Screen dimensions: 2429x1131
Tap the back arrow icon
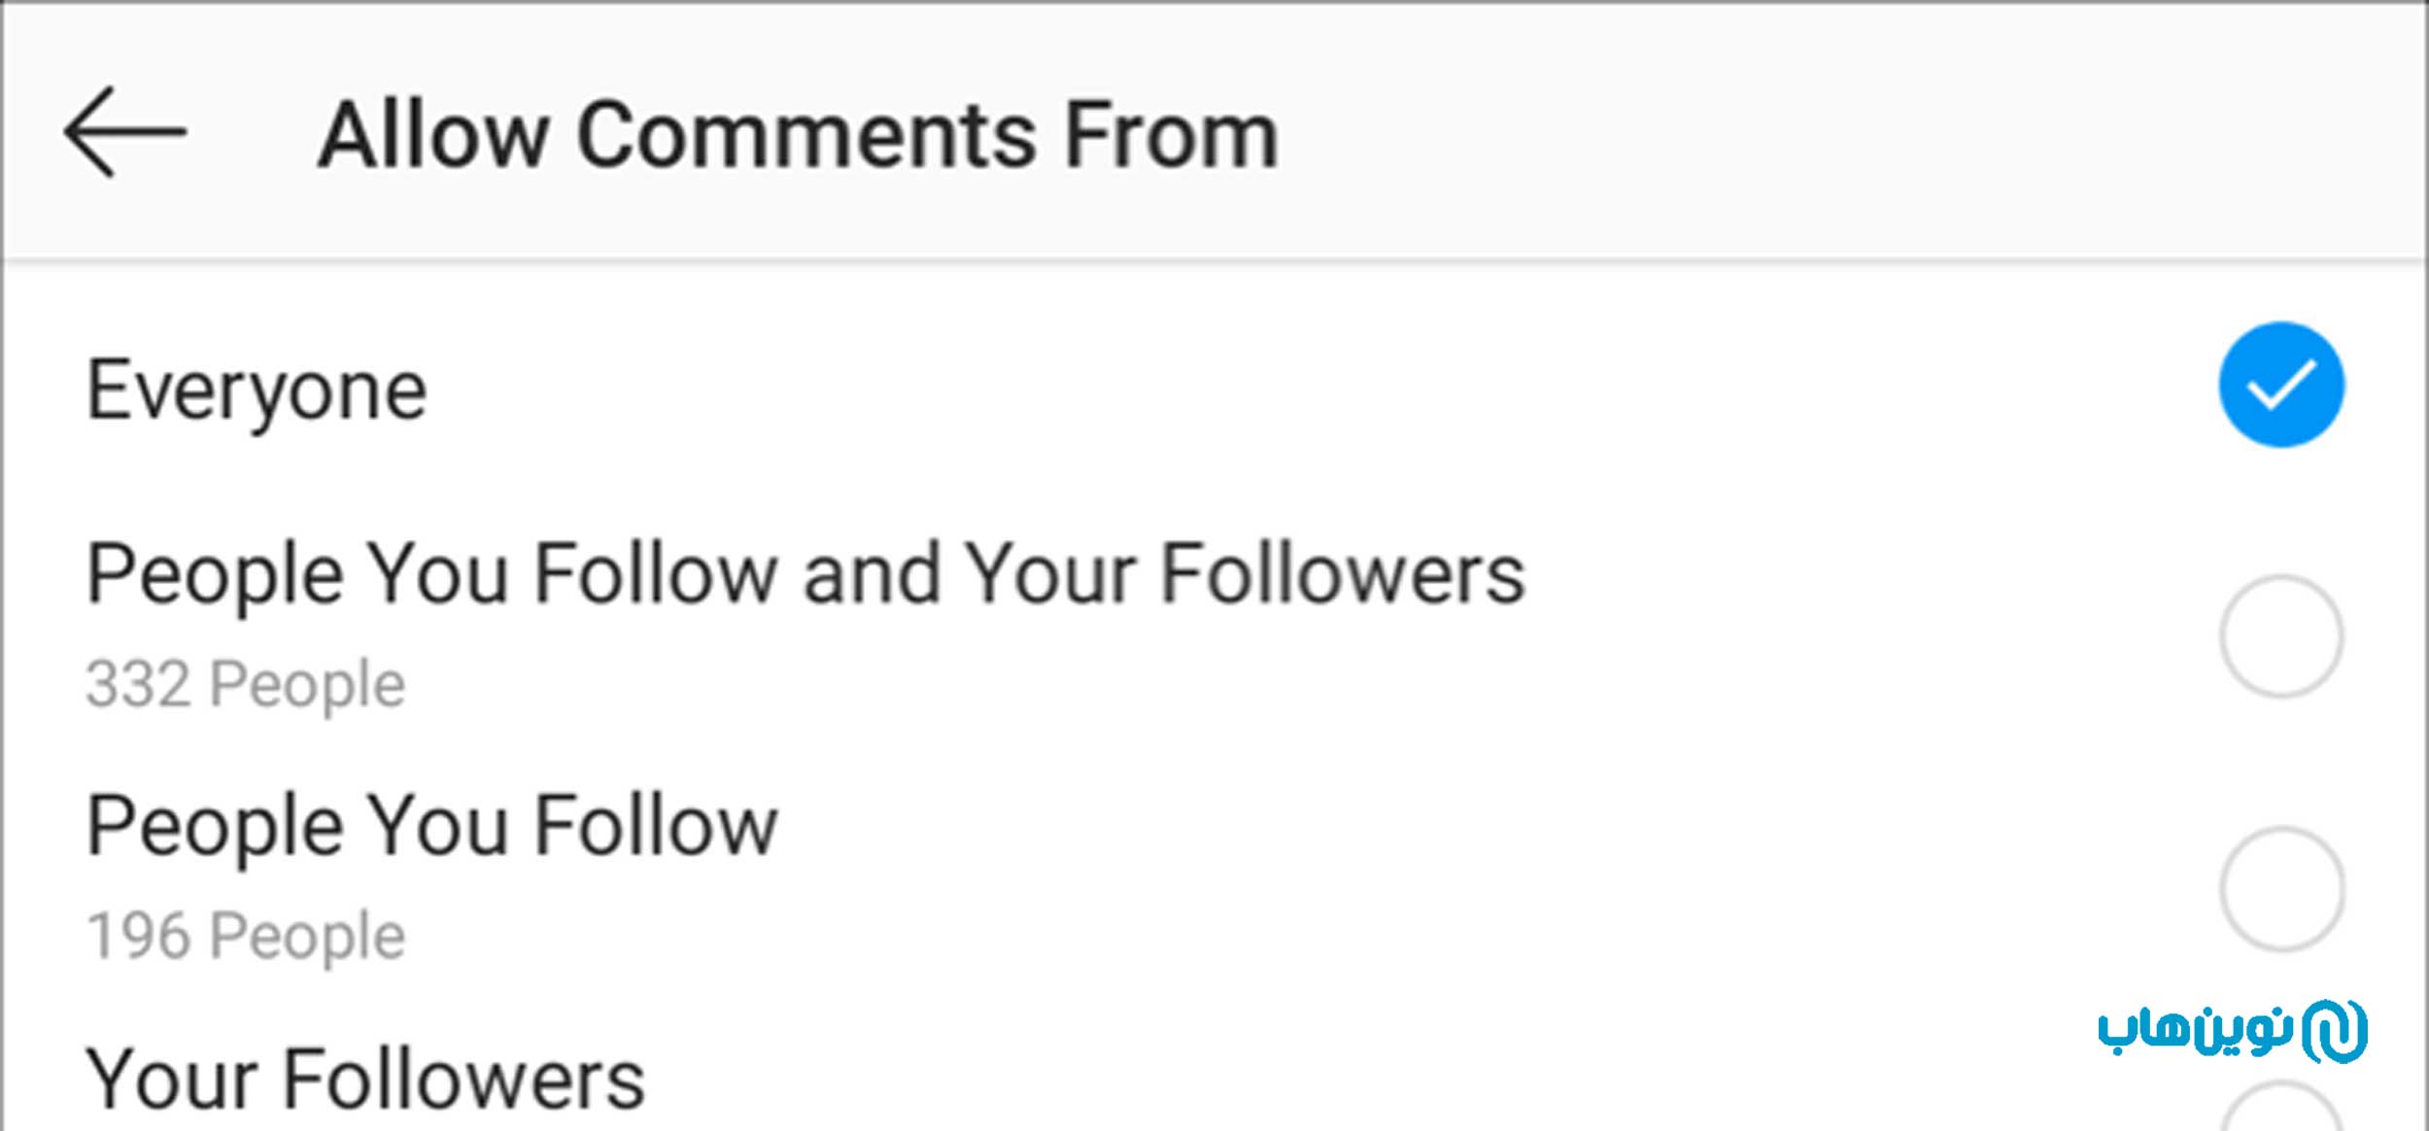[x=125, y=132]
